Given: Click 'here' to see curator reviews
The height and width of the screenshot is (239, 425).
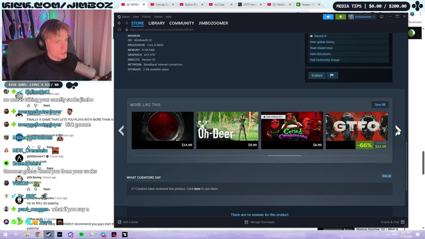Looking at the screenshot, I should click(x=197, y=189).
